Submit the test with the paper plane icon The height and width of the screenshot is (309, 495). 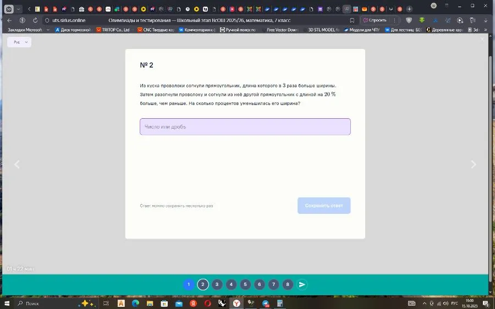coord(302,284)
